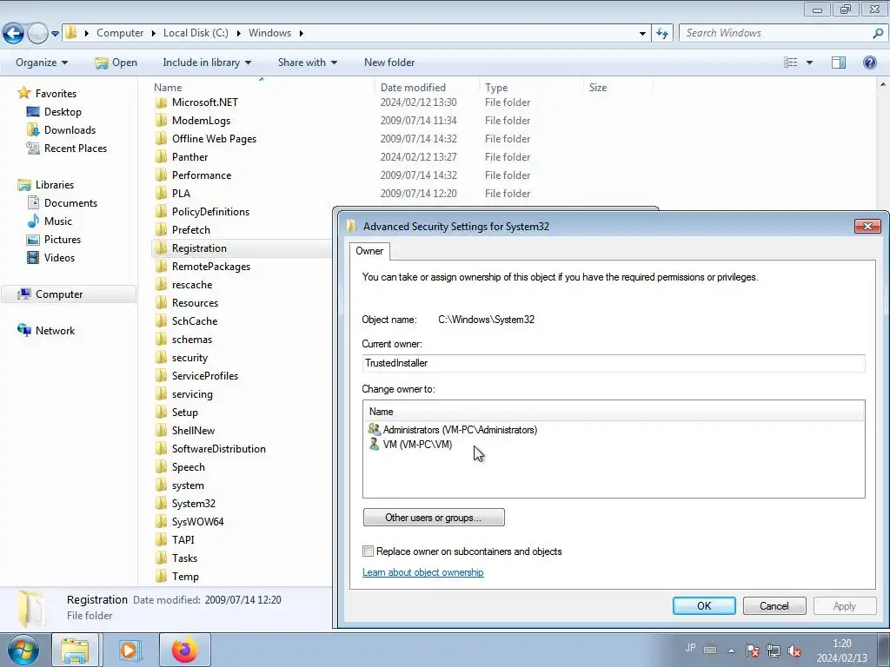Image resolution: width=890 pixels, height=667 pixels.
Task: Open the Explorer help icon
Action: (869, 63)
